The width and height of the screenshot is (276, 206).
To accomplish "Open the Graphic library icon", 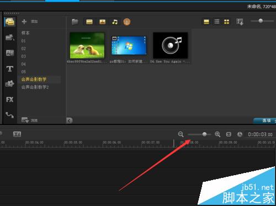I will click(x=10, y=84).
